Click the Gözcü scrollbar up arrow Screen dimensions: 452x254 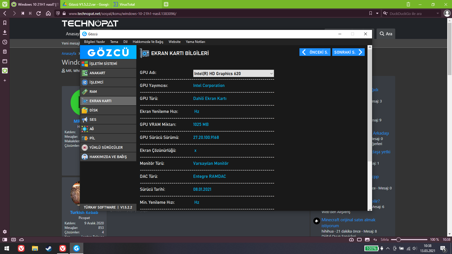point(370,47)
